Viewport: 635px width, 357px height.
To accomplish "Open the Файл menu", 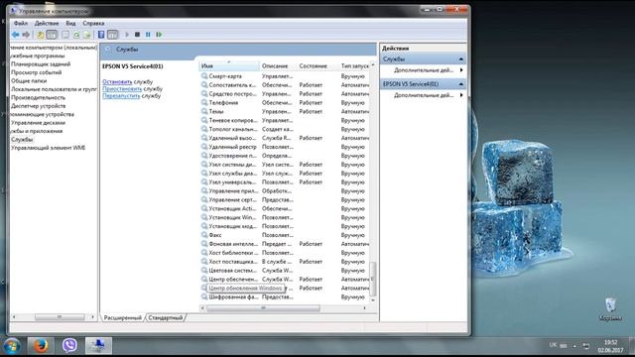I will pyautogui.click(x=21, y=24).
